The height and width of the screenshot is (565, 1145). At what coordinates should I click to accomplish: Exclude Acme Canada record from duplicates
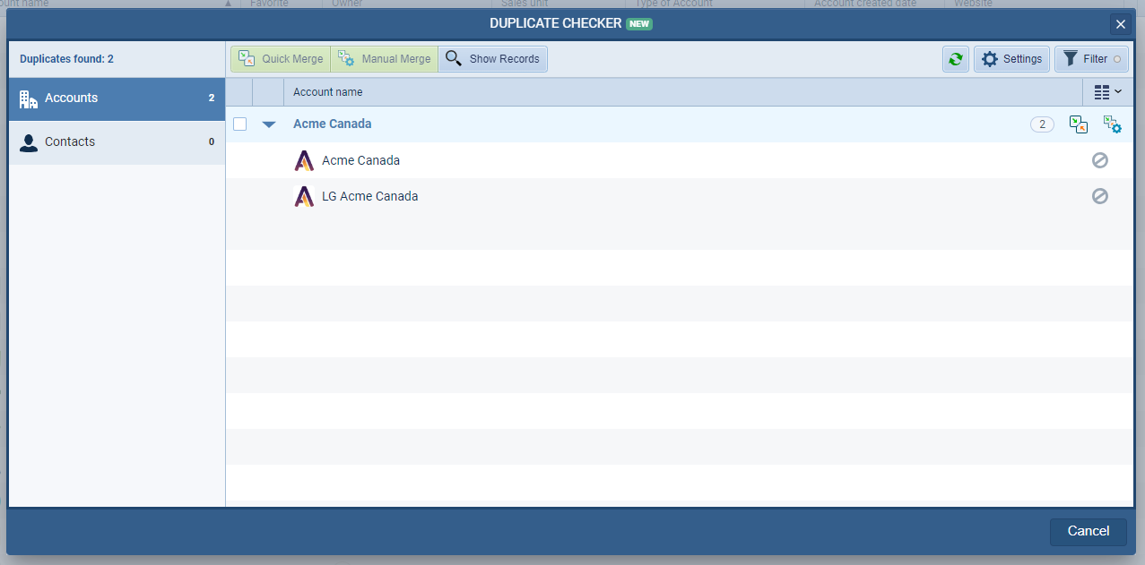tap(1099, 160)
